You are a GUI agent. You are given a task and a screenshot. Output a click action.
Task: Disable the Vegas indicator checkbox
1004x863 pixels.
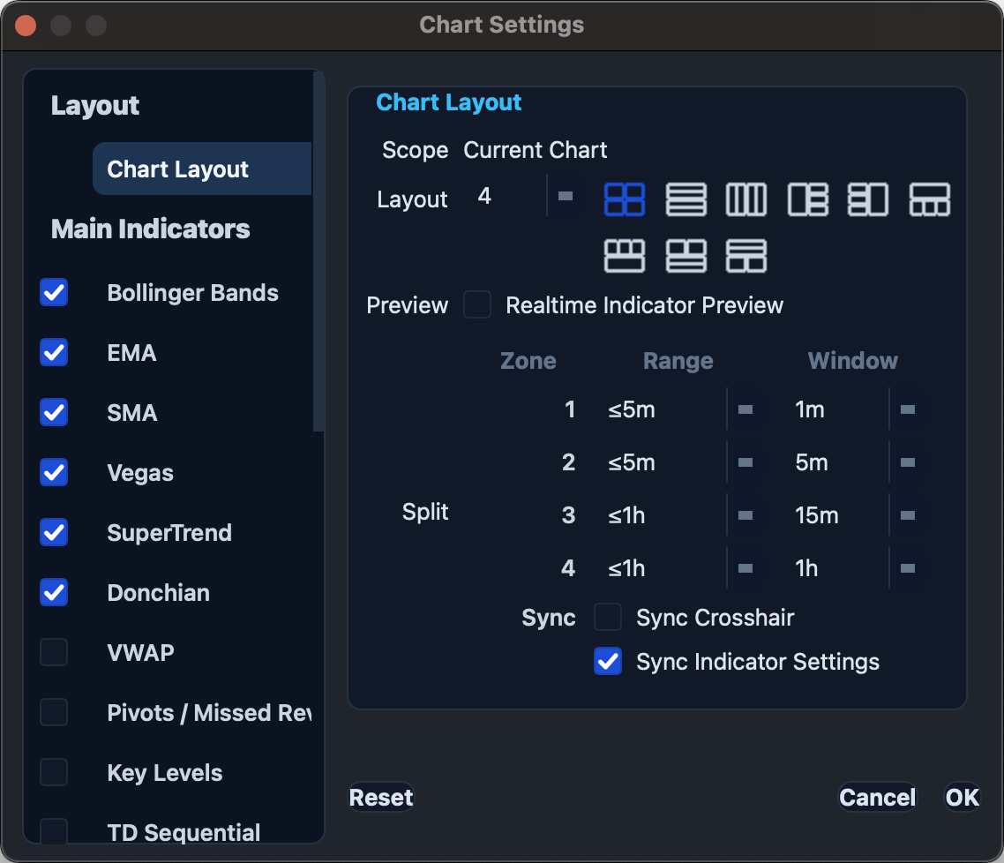(x=54, y=472)
